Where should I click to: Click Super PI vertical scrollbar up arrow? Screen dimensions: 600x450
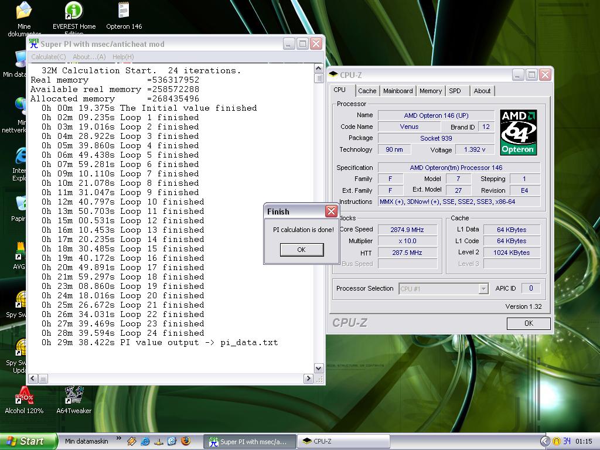[x=318, y=69]
